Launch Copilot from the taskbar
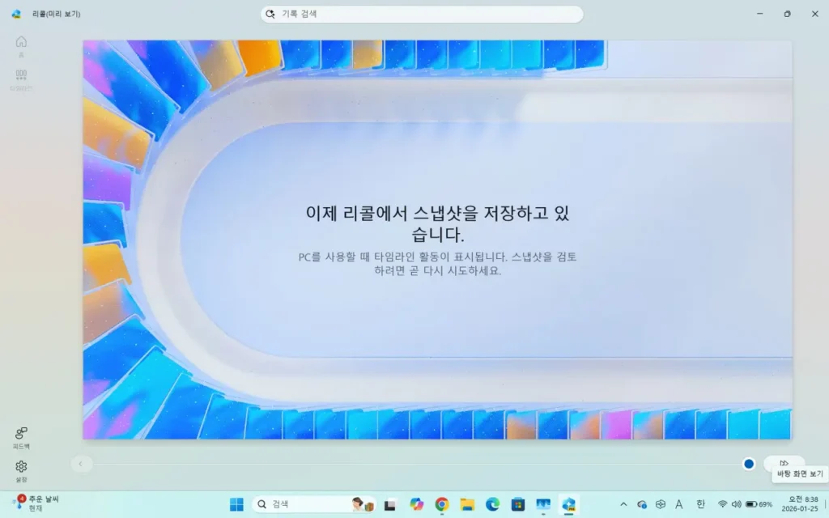The width and height of the screenshot is (829, 518). tap(417, 504)
